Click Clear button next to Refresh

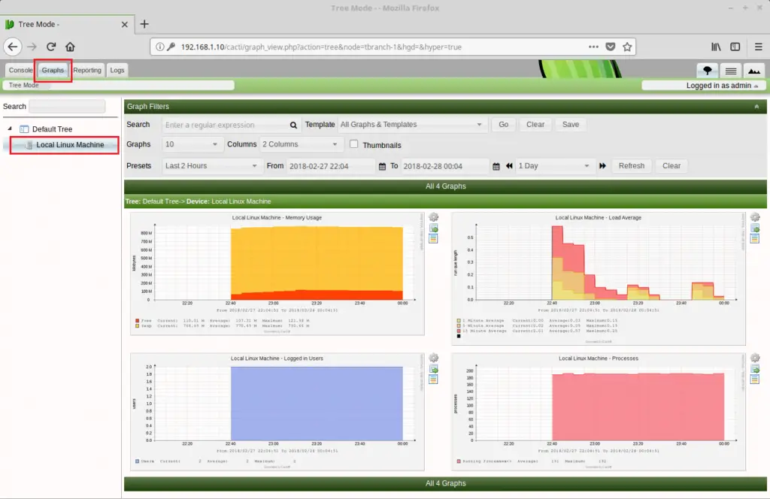pos(671,166)
